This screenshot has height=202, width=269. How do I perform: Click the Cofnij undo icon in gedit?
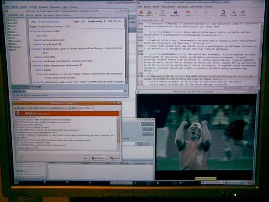188,13
